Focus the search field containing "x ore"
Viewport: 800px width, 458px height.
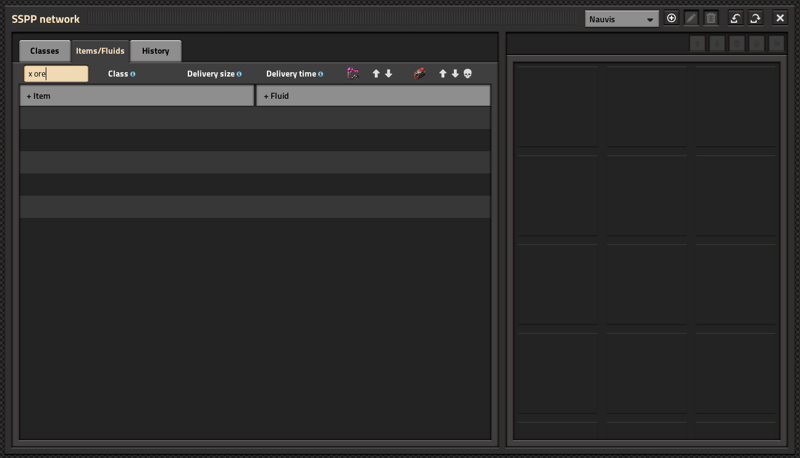click(56, 74)
